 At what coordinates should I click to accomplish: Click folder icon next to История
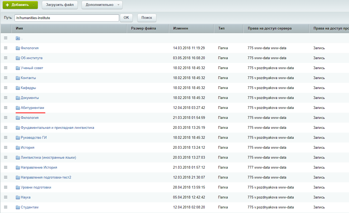point(18,148)
